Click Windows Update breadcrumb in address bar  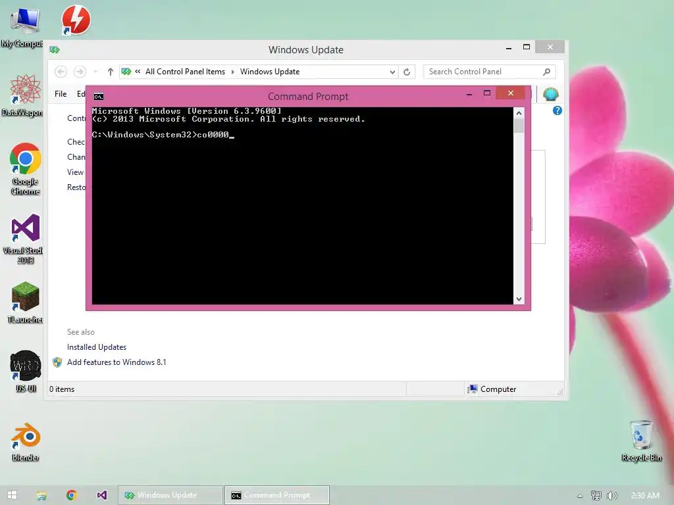[x=269, y=72]
